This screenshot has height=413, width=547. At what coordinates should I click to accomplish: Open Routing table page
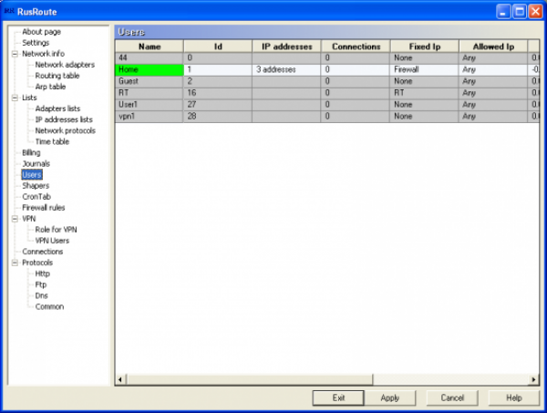pyautogui.click(x=57, y=76)
